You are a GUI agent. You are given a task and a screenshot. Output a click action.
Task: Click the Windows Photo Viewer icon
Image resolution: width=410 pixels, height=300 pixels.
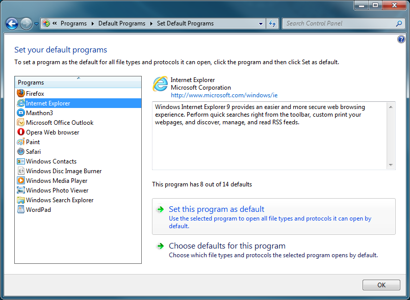click(21, 190)
